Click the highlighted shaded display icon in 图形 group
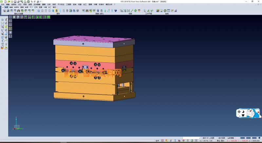The height and width of the screenshot is (143, 262). click(x=56, y=11)
